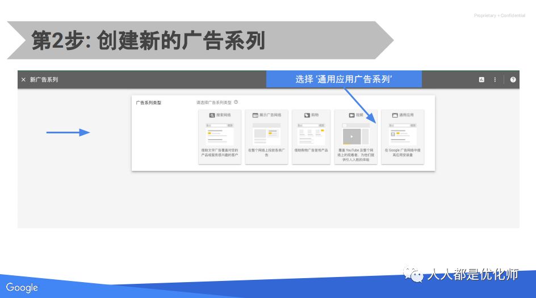Click the description mentioning Google 广告网络
The image size is (536, 298).
pyautogui.click(x=403, y=153)
